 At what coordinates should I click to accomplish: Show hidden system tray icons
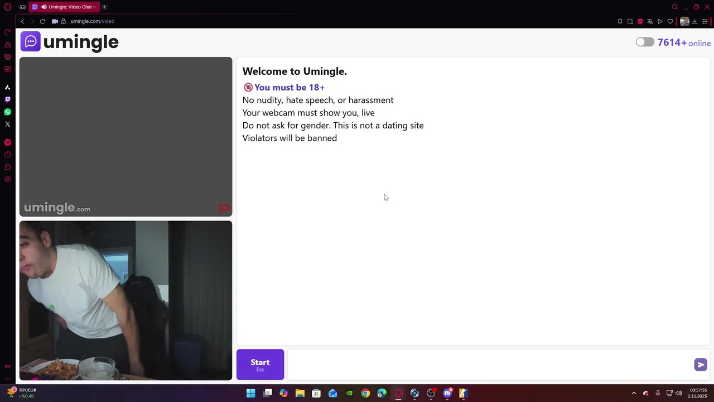(634, 393)
